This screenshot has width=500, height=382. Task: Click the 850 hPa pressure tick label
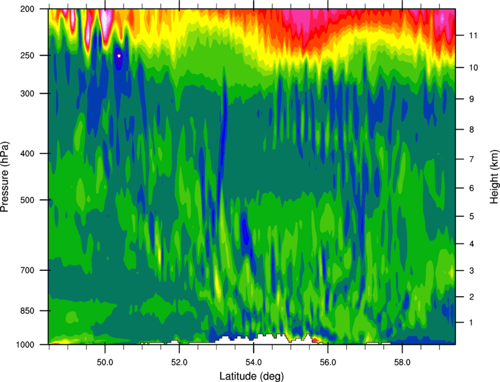coord(28,311)
